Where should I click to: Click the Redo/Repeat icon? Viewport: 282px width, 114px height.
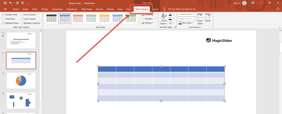[x=17, y=3]
